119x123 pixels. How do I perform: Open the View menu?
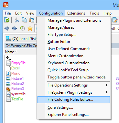coord(30,13)
